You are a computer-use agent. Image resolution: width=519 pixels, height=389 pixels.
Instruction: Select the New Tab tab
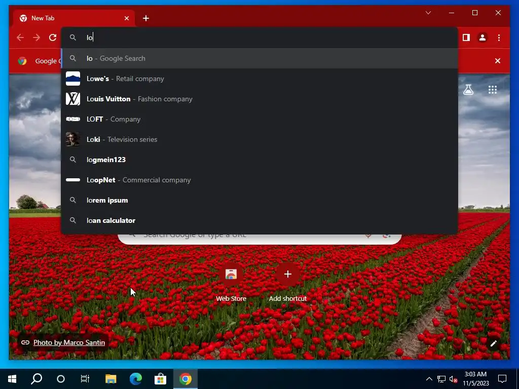[74, 18]
